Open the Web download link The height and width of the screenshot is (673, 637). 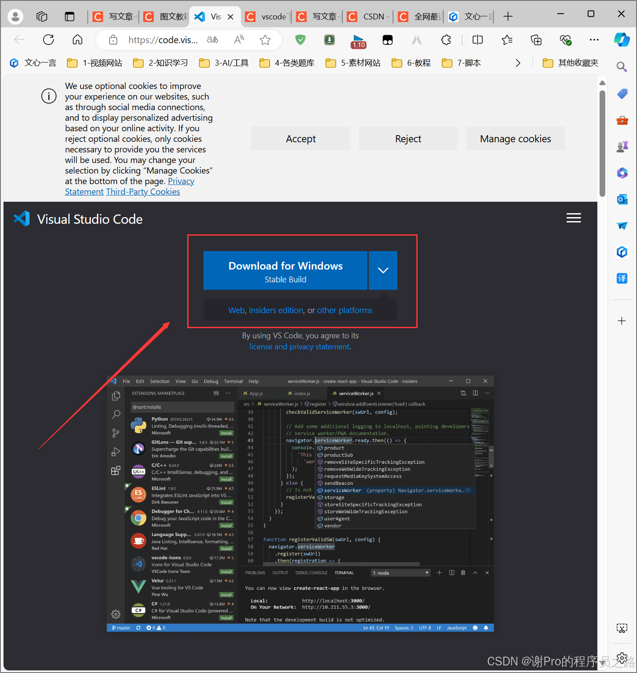pos(237,311)
